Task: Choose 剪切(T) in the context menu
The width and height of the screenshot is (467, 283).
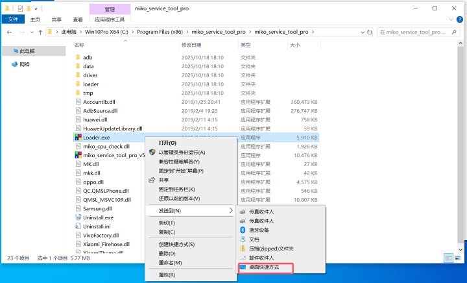Action: coord(167,223)
